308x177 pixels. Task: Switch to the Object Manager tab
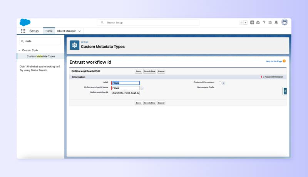(66, 31)
